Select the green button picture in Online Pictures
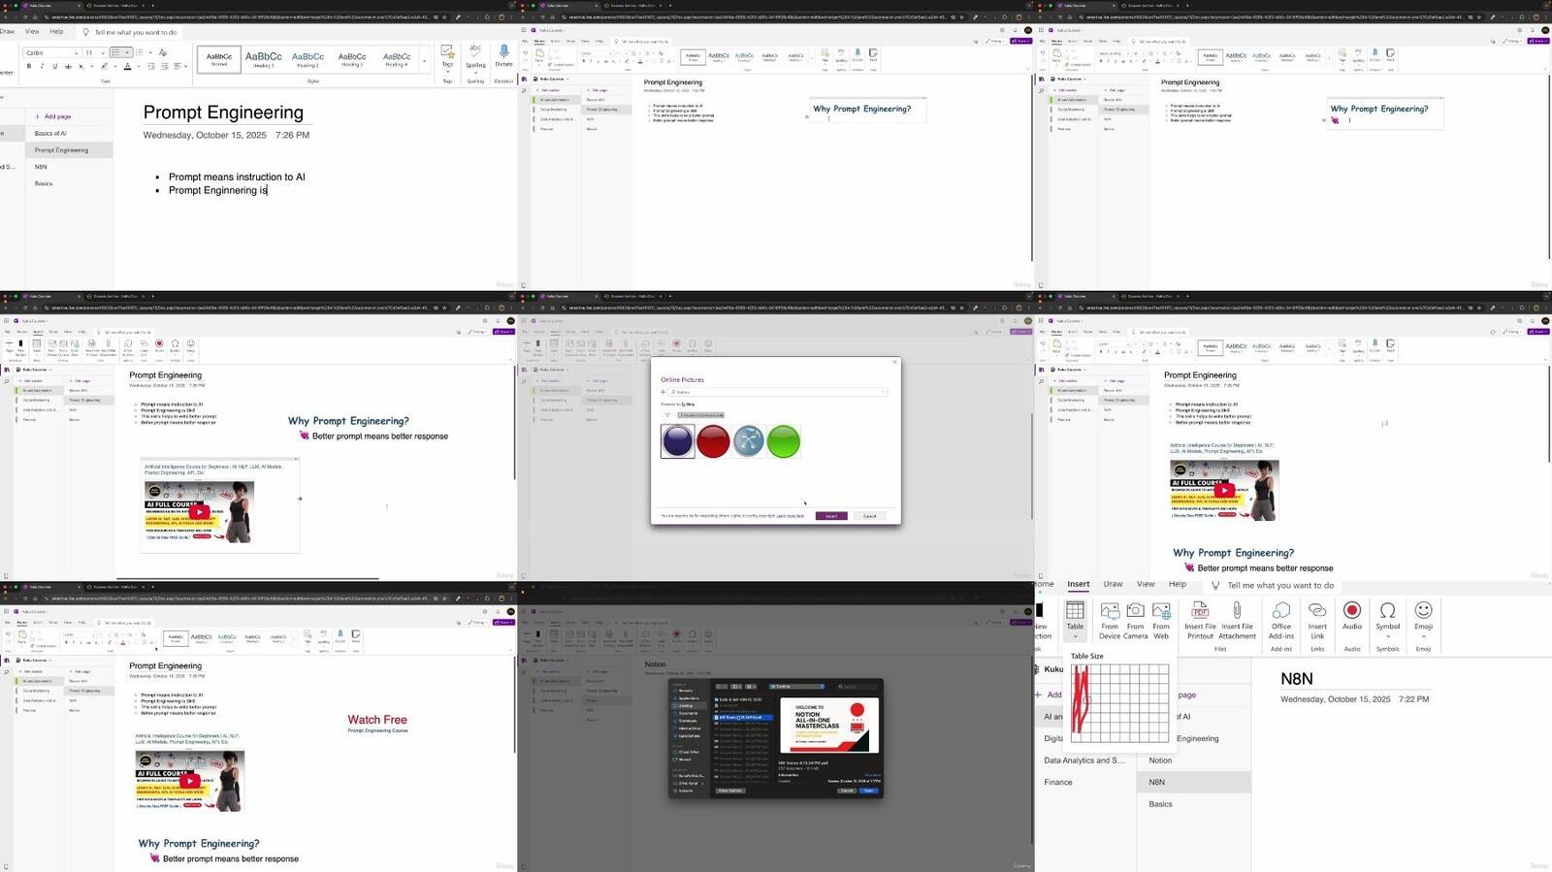Viewport: 1552px width, 872px height. click(x=784, y=441)
